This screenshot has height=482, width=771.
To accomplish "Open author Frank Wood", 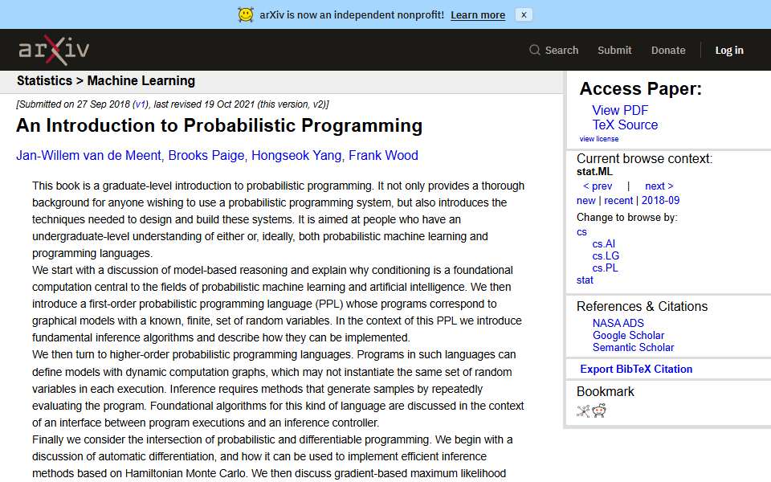I will tap(383, 155).
